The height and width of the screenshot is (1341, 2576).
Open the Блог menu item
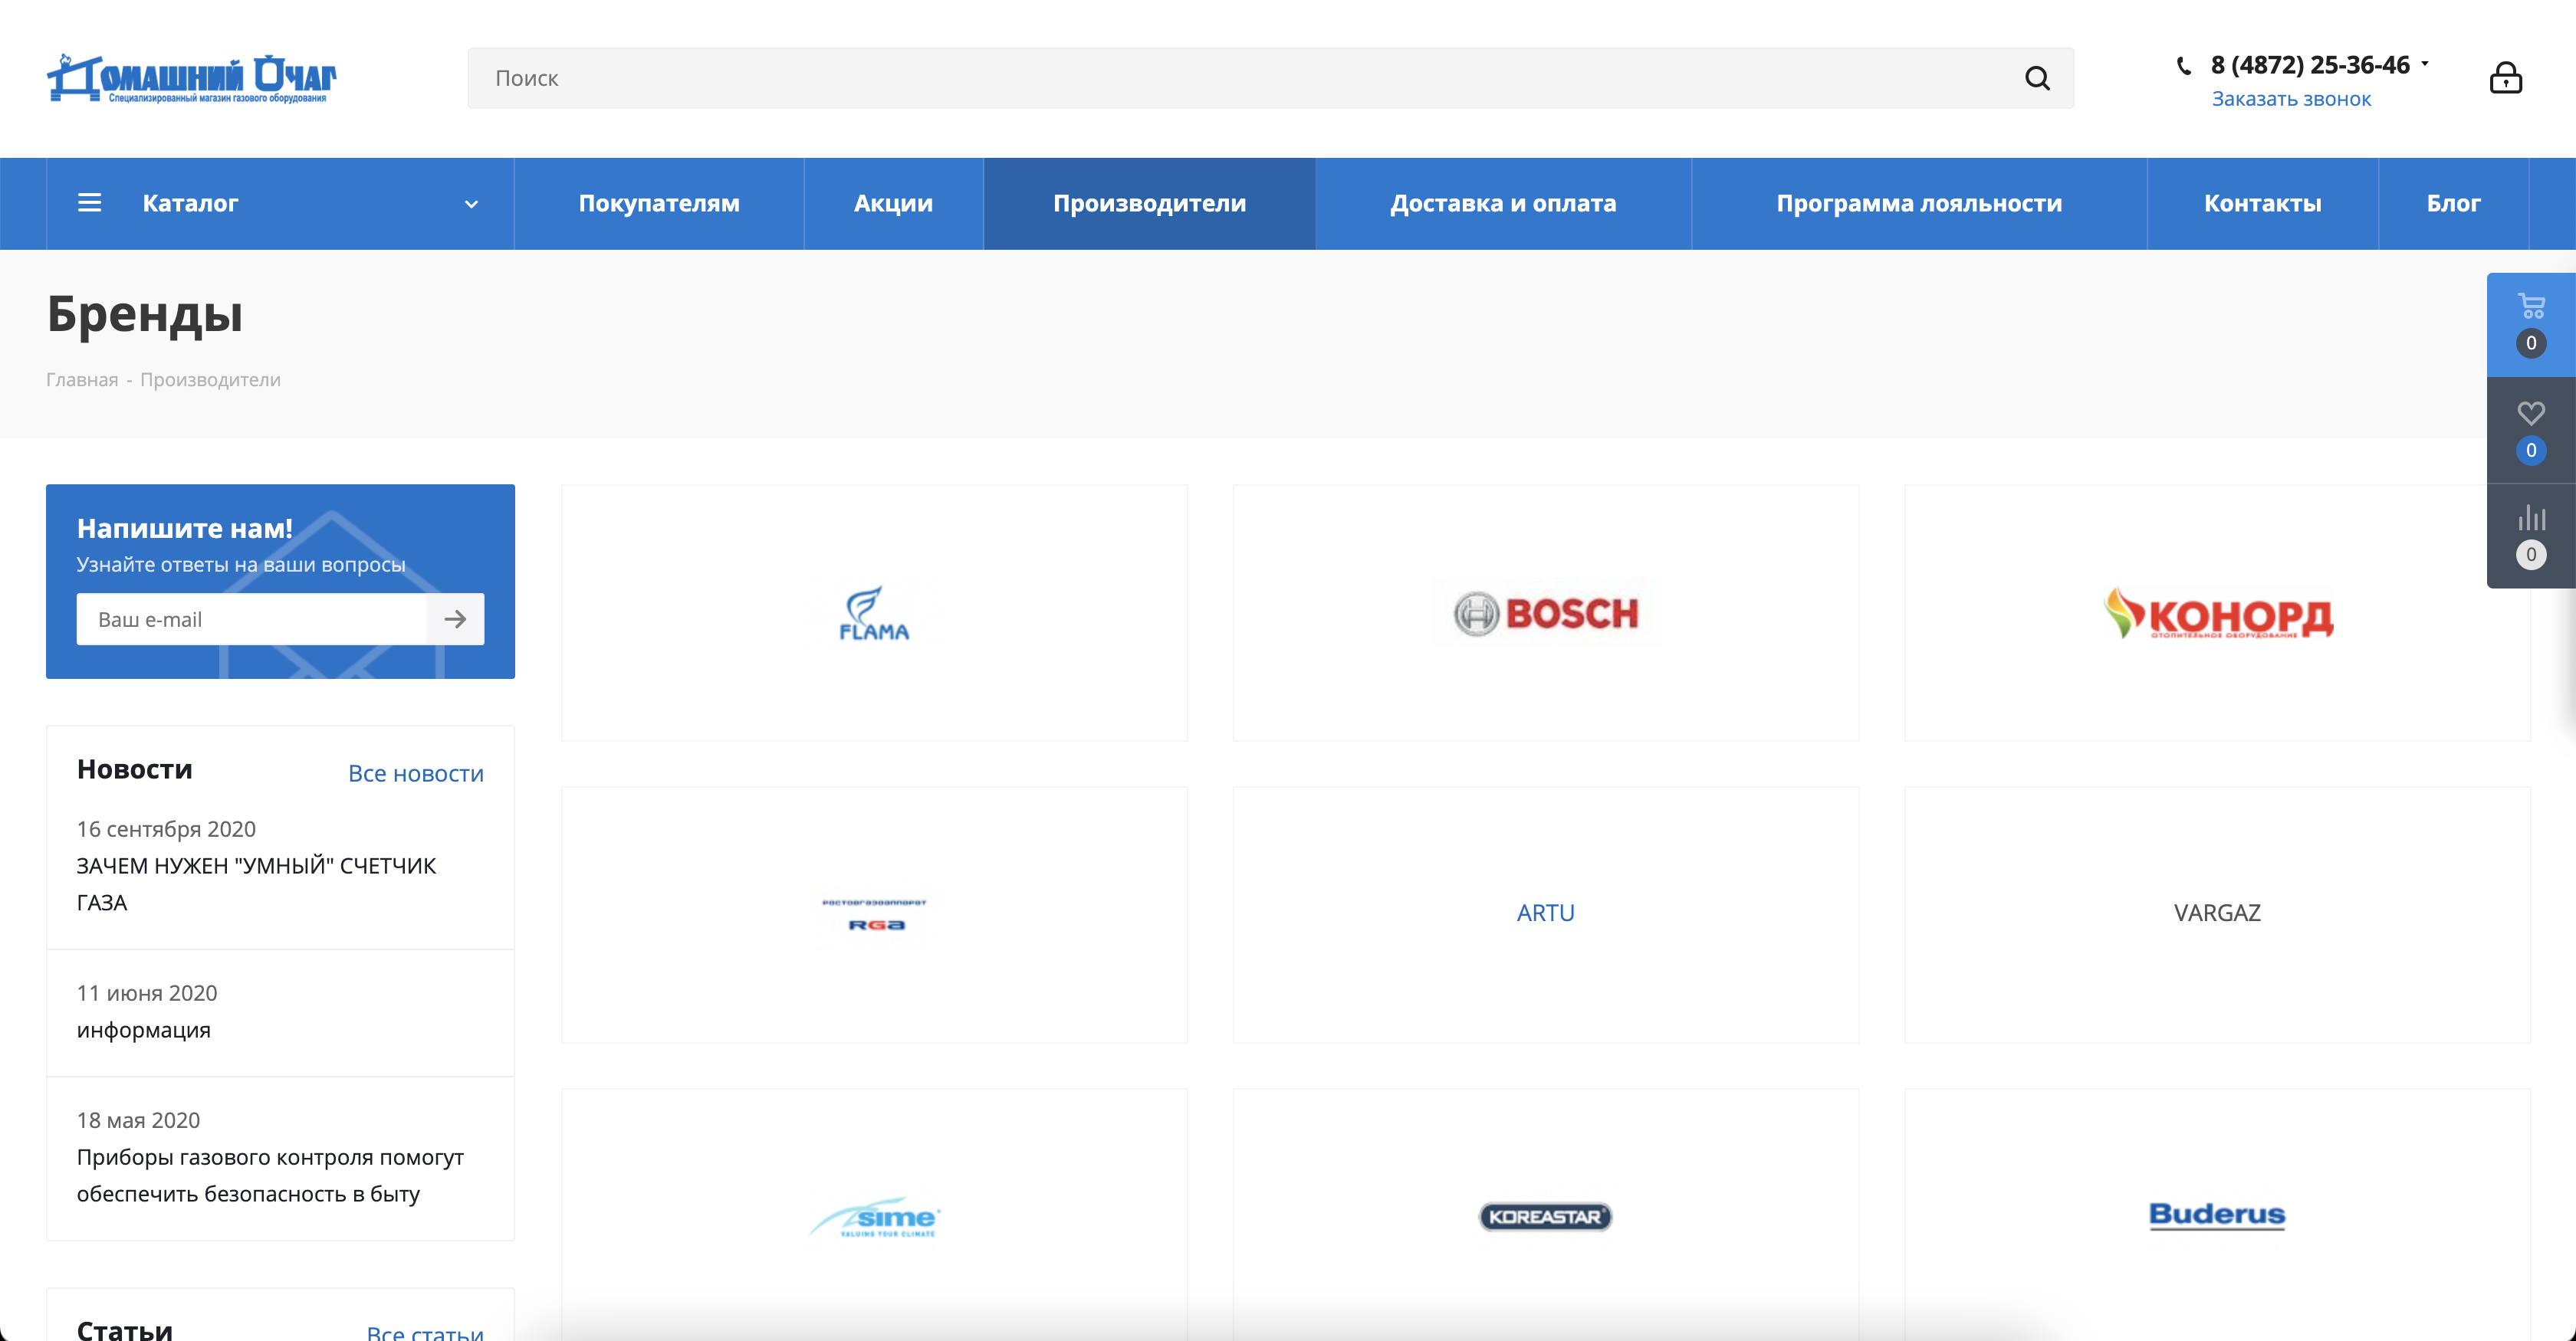[x=2453, y=203]
